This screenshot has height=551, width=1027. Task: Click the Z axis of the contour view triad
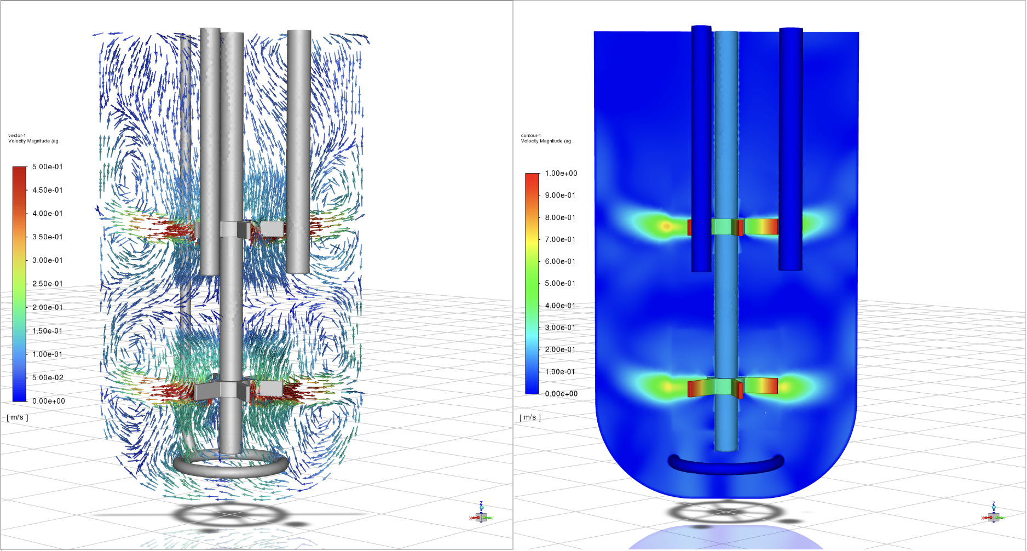pos(994,506)
